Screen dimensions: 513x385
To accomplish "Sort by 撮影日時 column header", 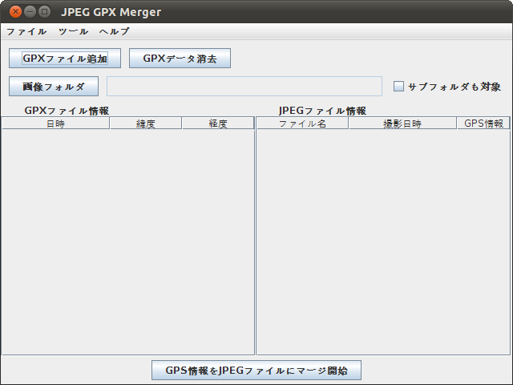I will point(402,124).
